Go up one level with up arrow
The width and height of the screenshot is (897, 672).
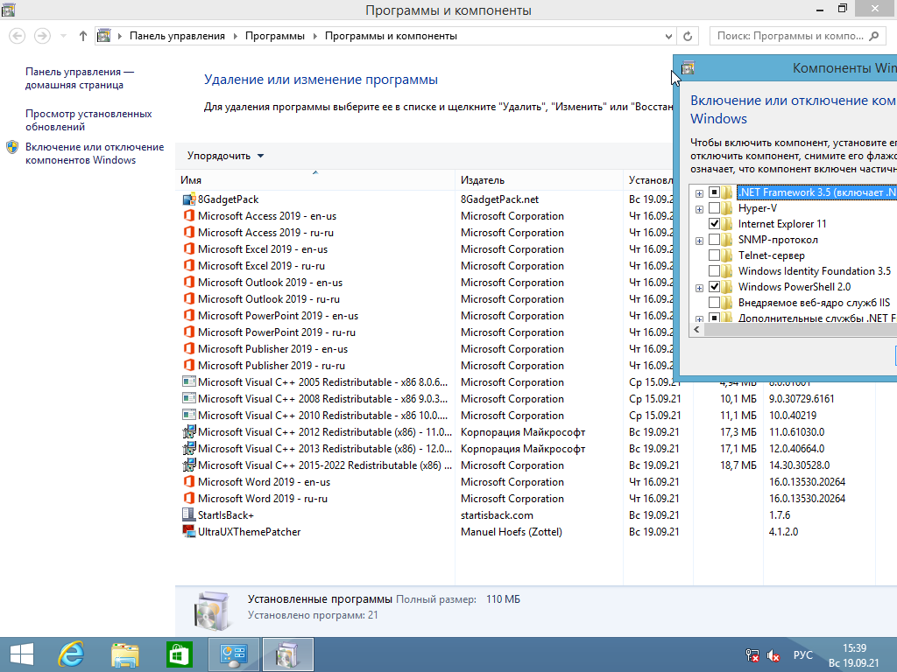83,36
